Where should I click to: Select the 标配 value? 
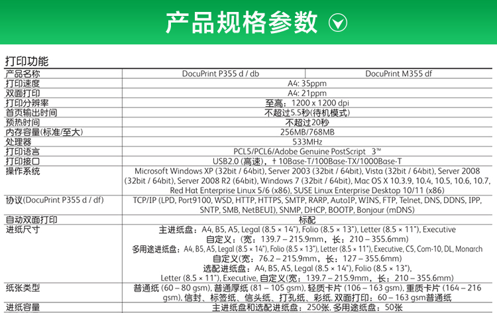coord(307,219)
